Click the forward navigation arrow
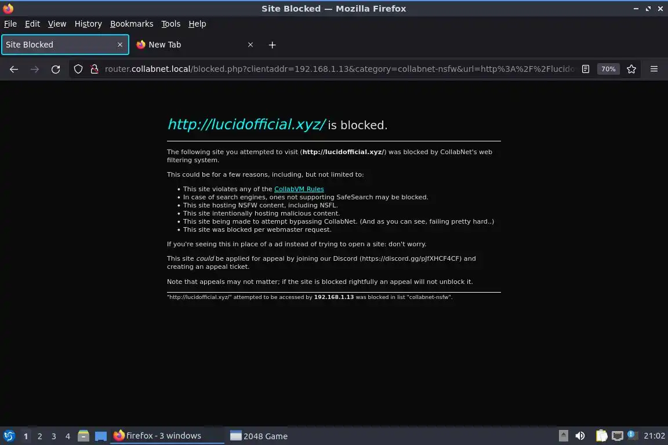 (35, 69)
